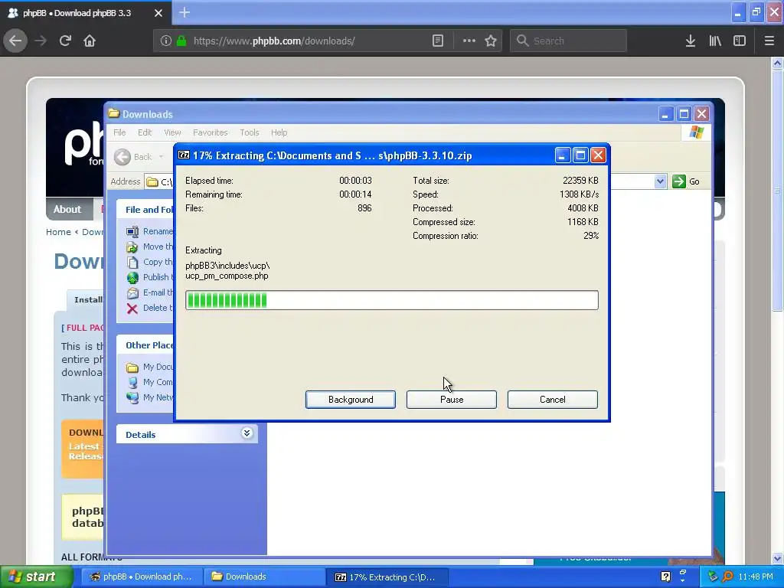
Task: Open Firefox downloads arrow icon
Action: pos(691,41)
